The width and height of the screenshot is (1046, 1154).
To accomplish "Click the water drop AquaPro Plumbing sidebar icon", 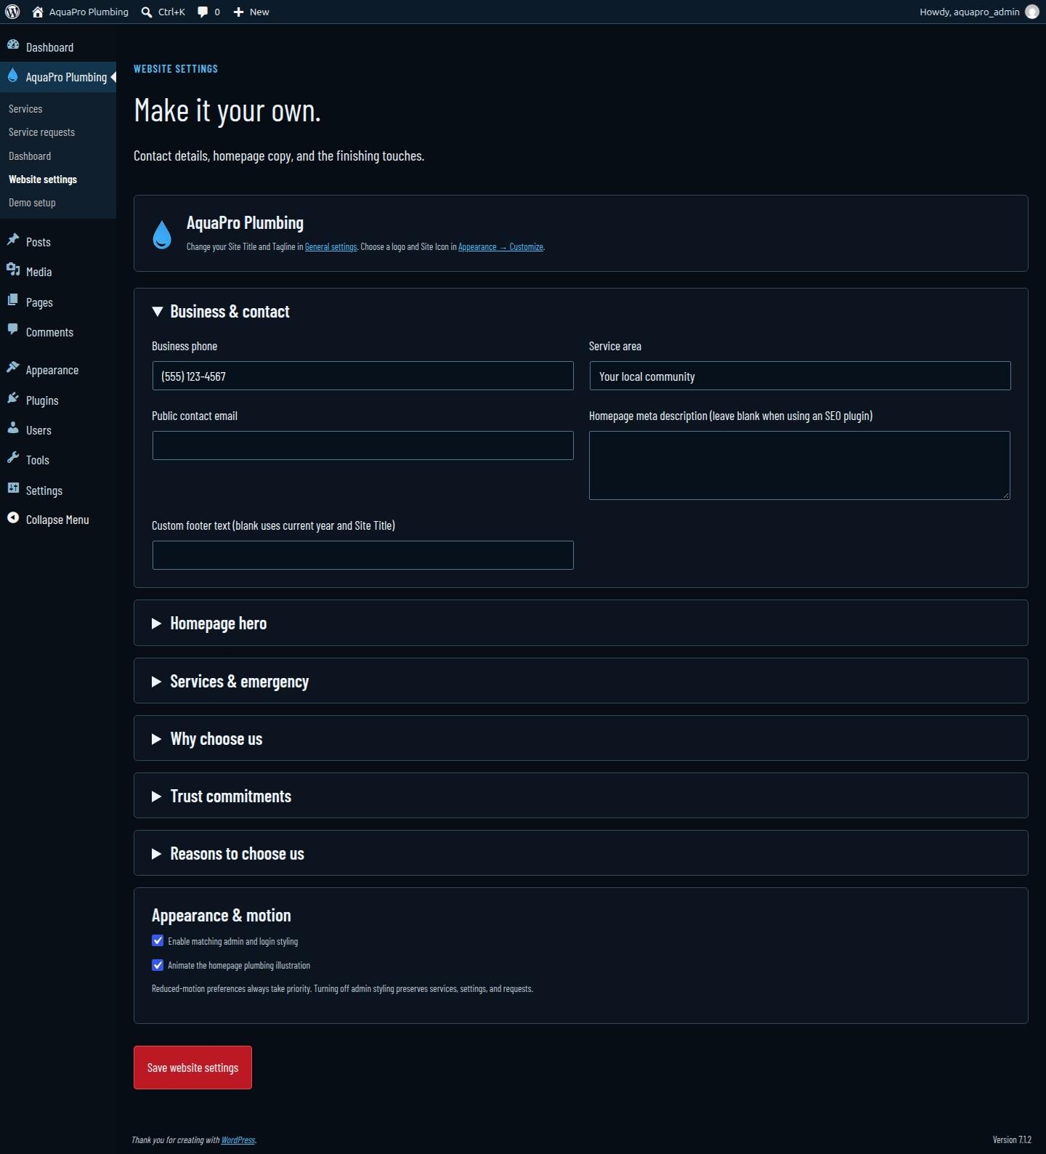I will [x=12, y=76].
